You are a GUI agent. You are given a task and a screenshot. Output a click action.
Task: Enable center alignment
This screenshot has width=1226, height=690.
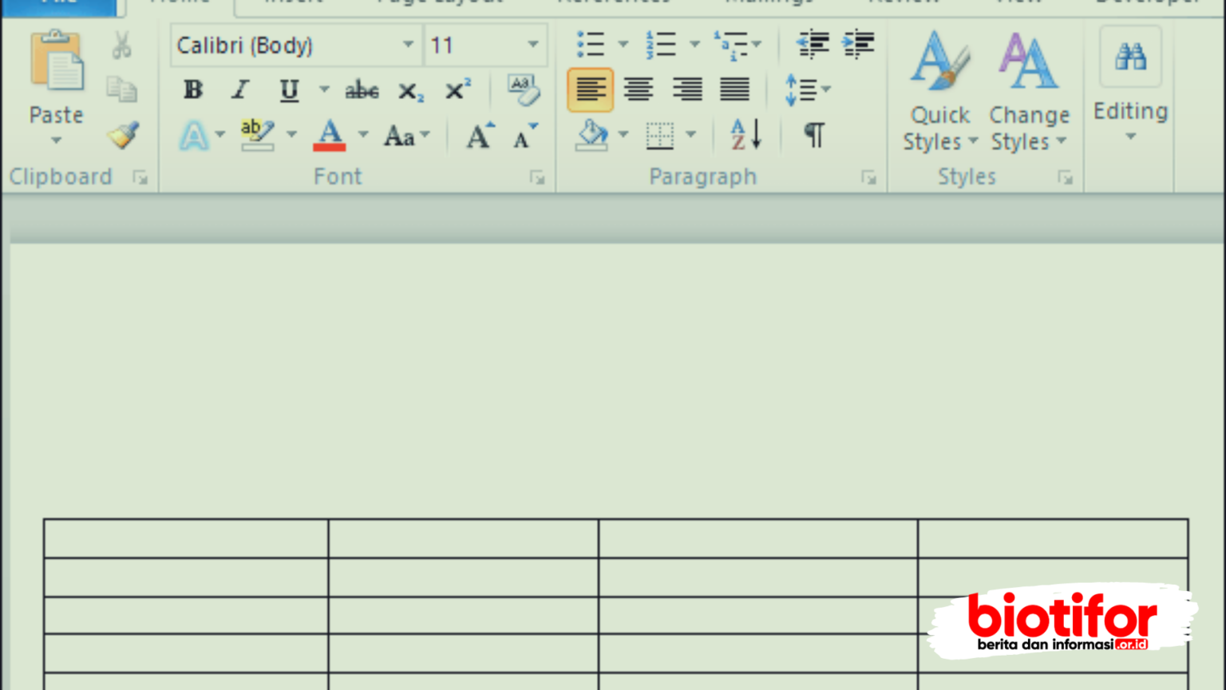pyautogui.click(x=639, y=89)
